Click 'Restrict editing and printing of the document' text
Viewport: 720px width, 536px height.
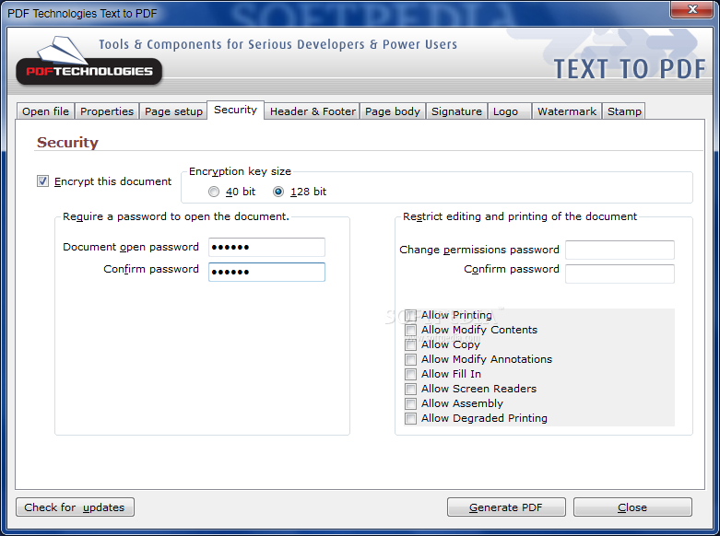(x=520, y=216)
